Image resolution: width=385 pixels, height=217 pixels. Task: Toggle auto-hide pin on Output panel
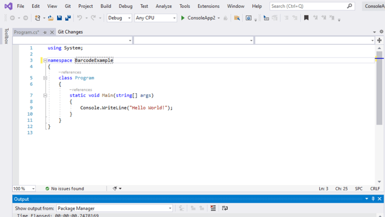pos(373,199)
